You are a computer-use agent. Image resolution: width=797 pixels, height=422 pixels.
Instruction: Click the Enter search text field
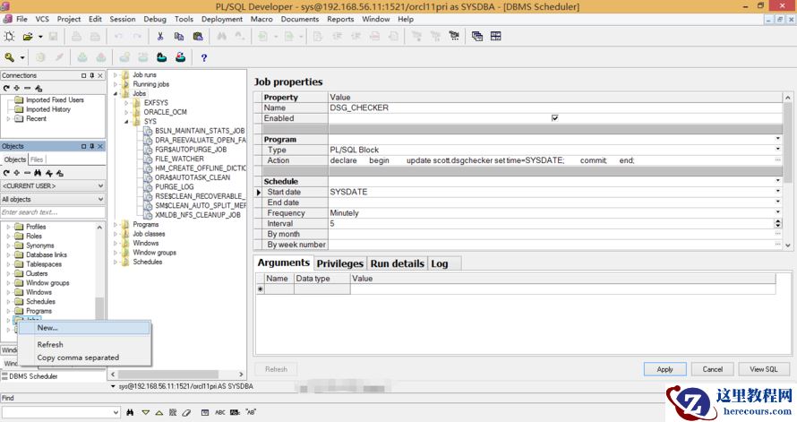pyautogui.click(x=53, y=212)
